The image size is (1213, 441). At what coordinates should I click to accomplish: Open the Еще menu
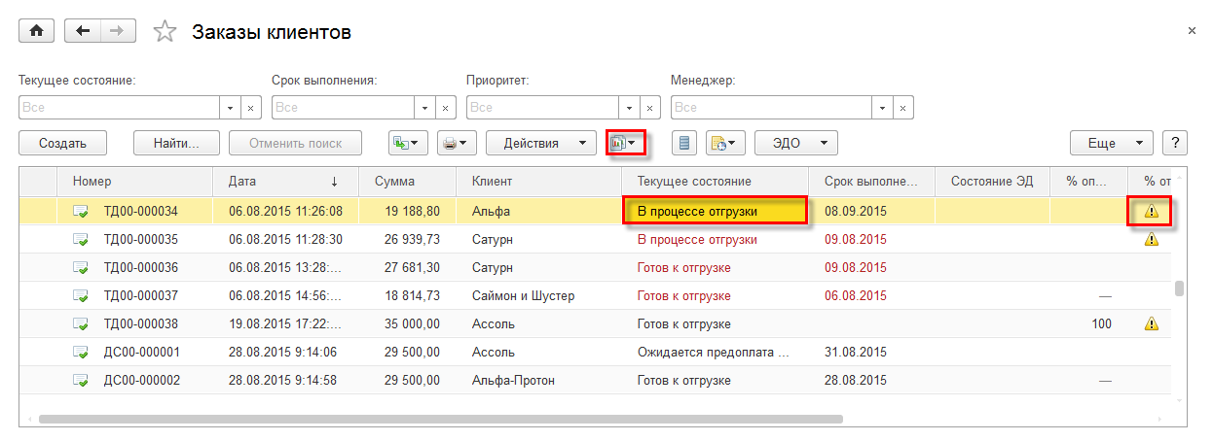(1112, 143)
